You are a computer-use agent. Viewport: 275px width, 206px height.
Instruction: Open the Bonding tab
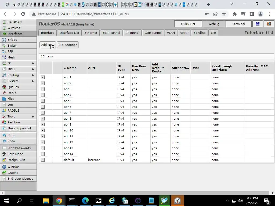point(200,33)
